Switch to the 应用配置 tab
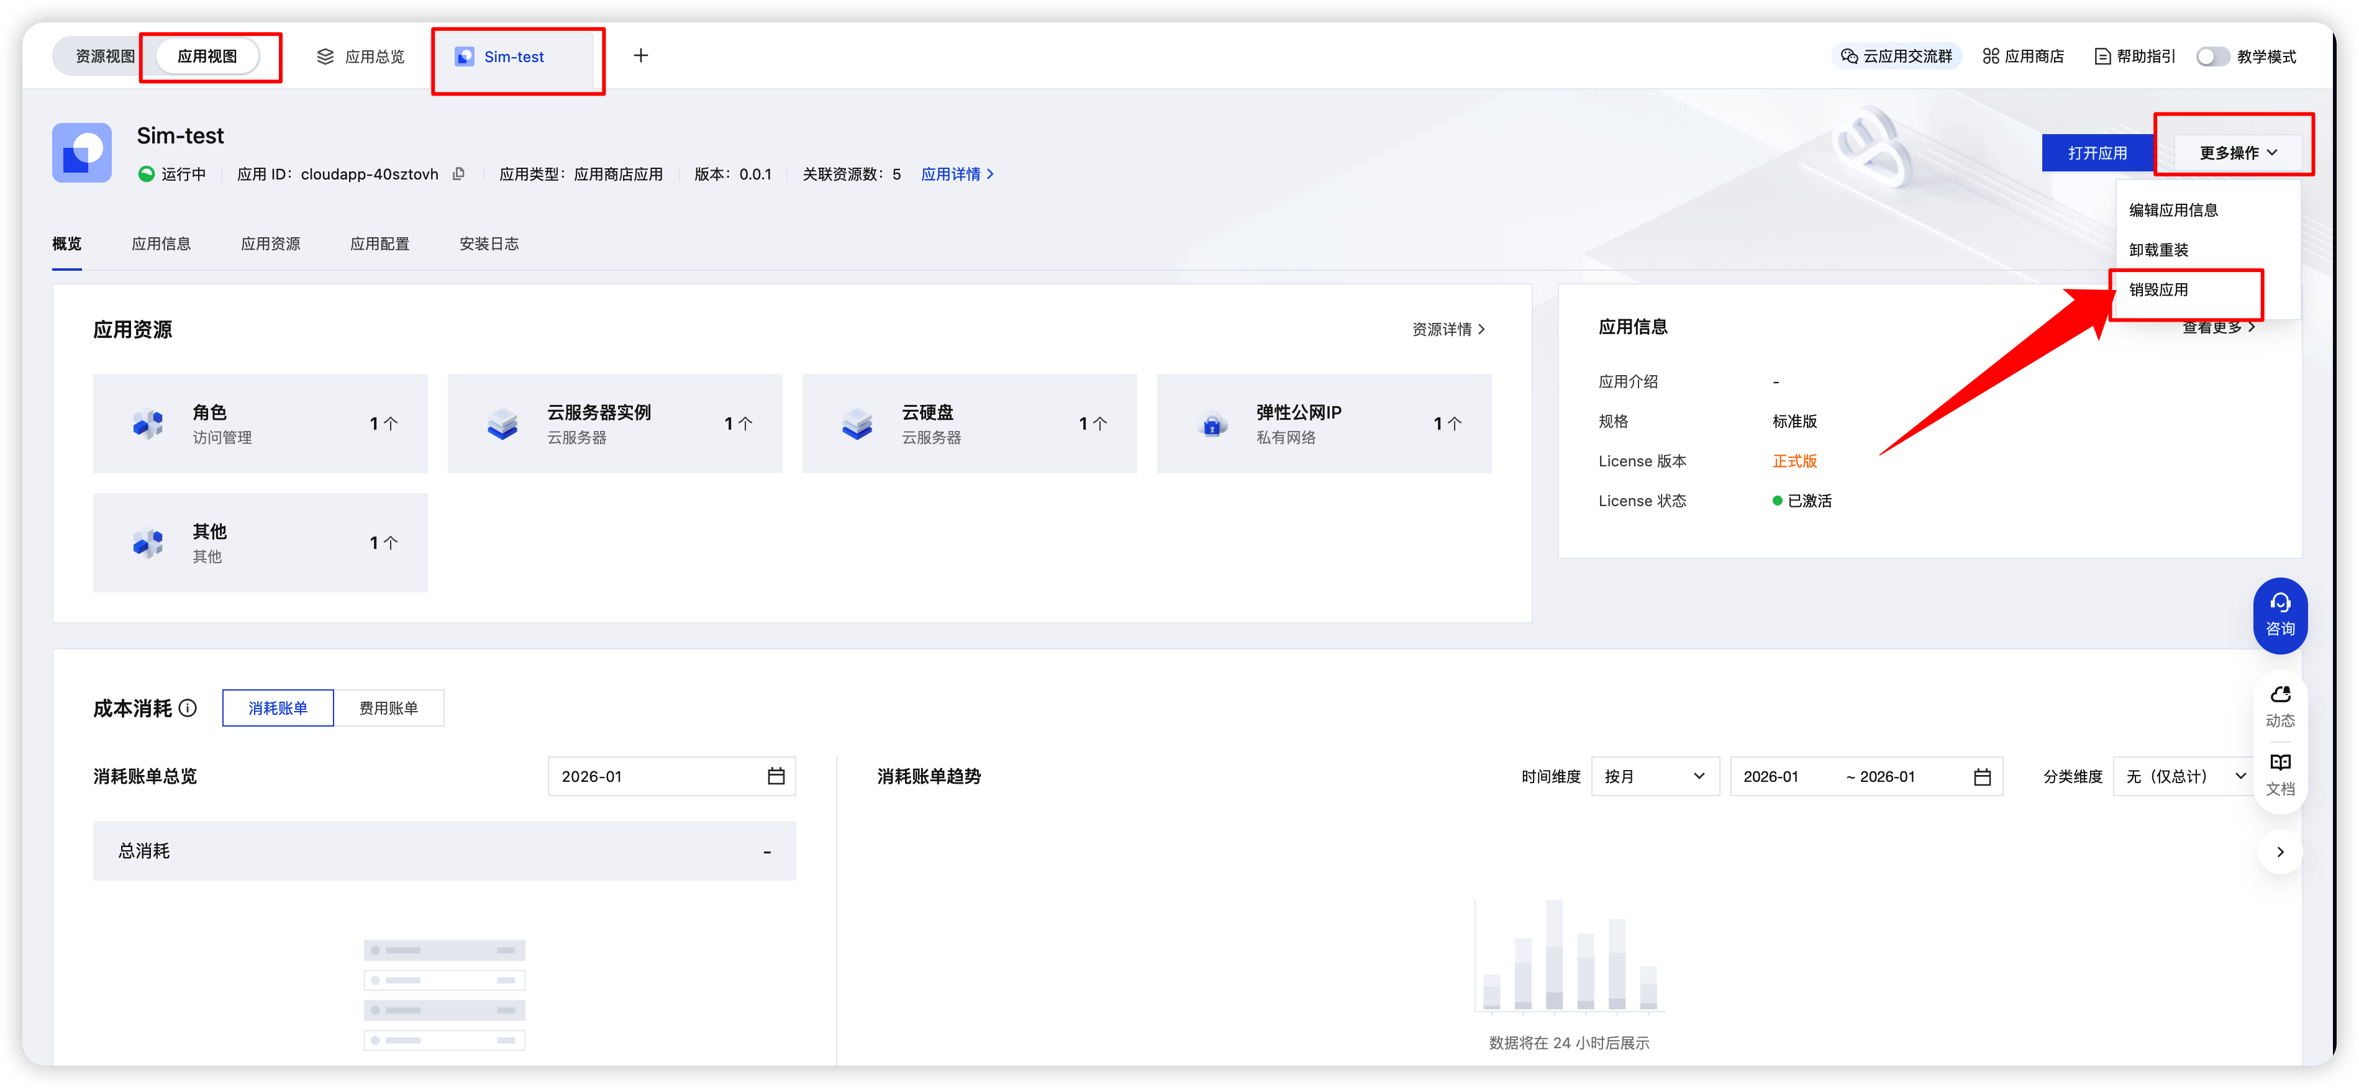 380,245
